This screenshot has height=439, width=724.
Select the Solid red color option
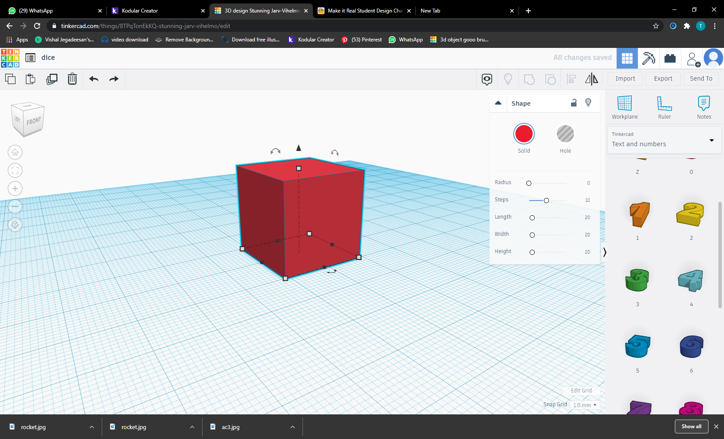pos(524,134)
